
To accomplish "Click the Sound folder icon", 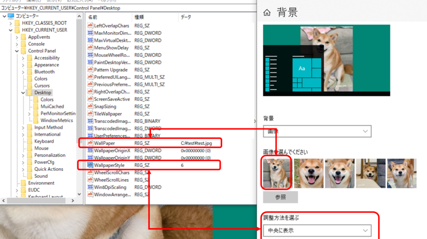I will (x=30, y=176).
